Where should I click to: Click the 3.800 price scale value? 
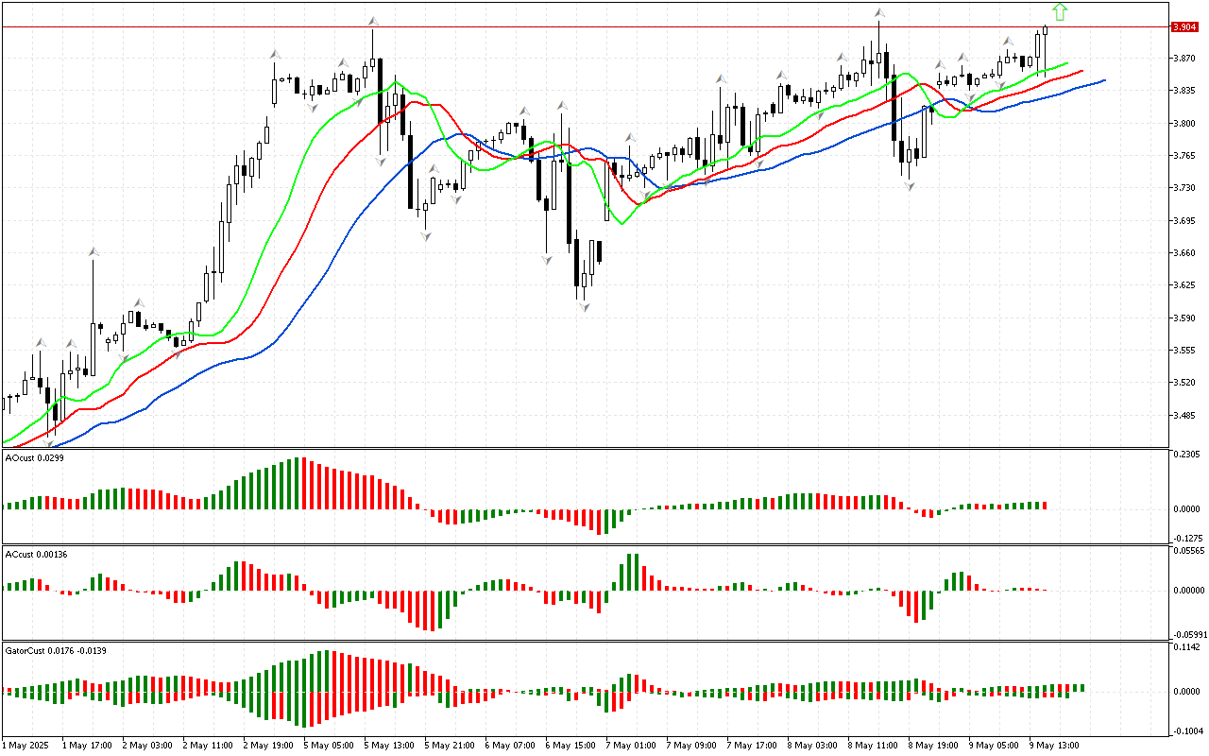[x=1183, y=123]
